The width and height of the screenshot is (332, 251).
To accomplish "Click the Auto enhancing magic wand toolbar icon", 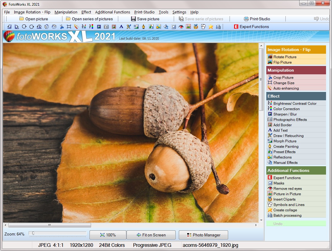I will point(76,27).
